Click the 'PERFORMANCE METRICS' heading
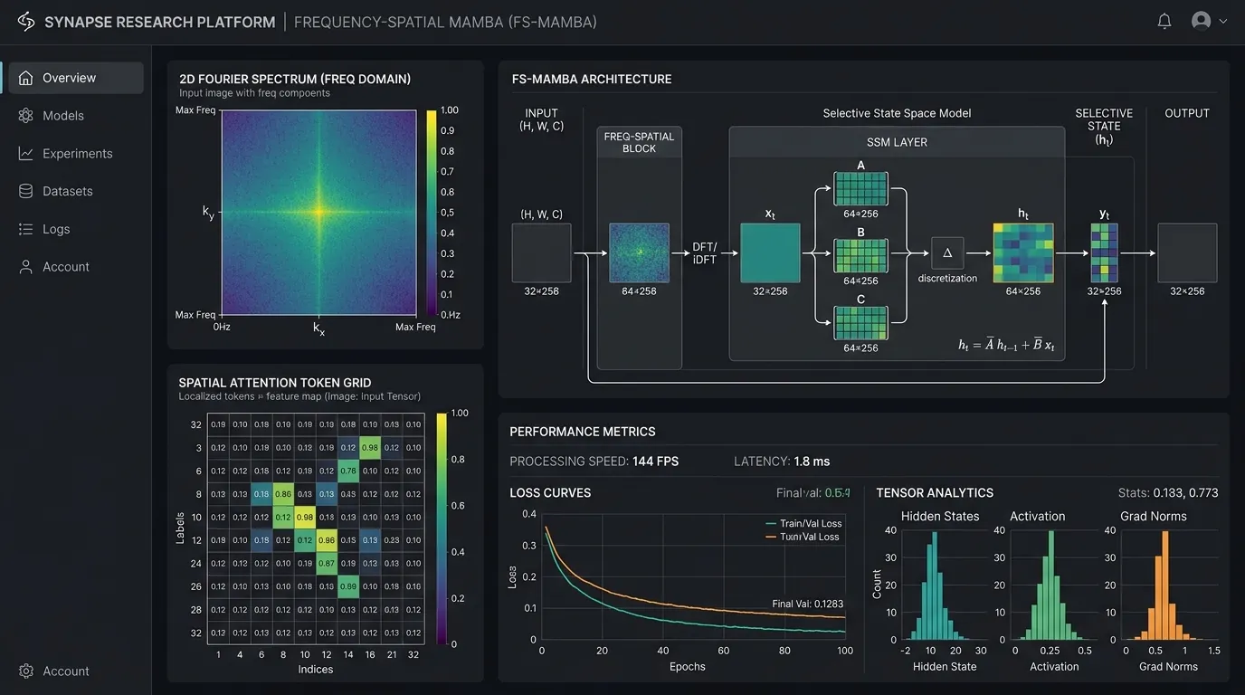This screenshot has width=1245, height=695. pos(583,432)
